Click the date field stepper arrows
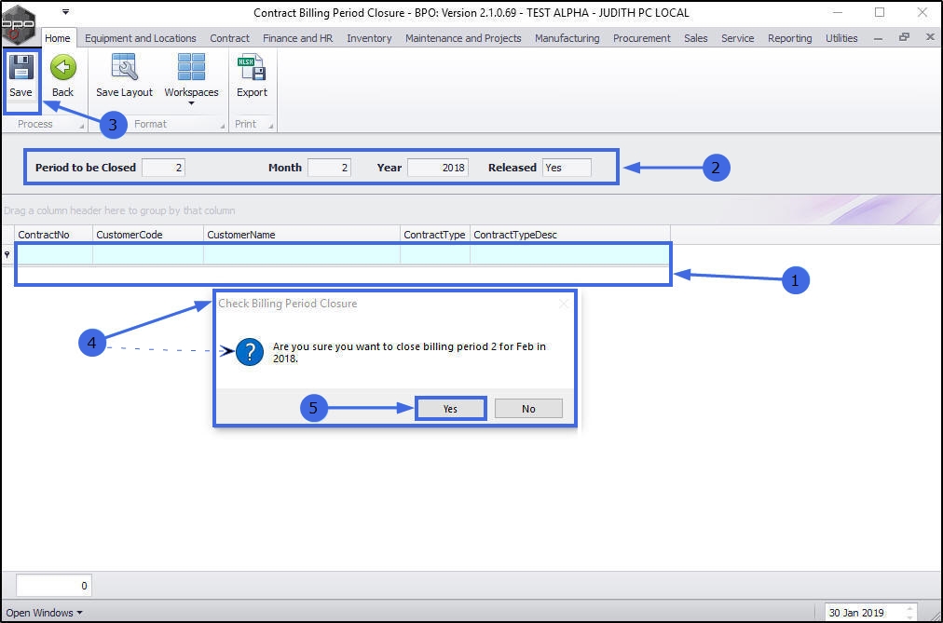Image resolution: width=943 pixels, height=623 pixels. pyautogui.click(x=910, y=613)
